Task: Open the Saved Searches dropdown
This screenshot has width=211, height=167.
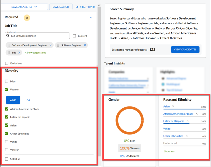Action: (24, 7)
